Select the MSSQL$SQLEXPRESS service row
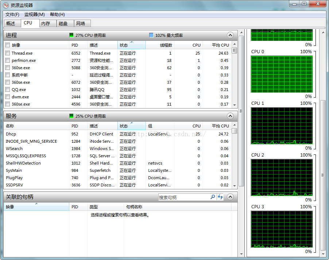 coord(117,156)
